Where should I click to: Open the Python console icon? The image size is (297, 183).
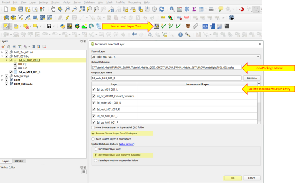[62, 26]
